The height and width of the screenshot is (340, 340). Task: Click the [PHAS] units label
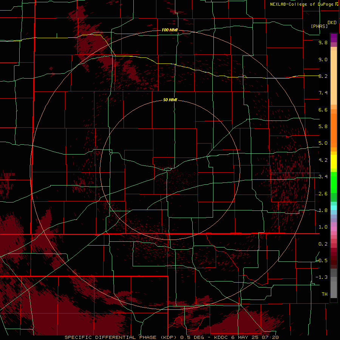pyautogui.click(x=319, y=26)
